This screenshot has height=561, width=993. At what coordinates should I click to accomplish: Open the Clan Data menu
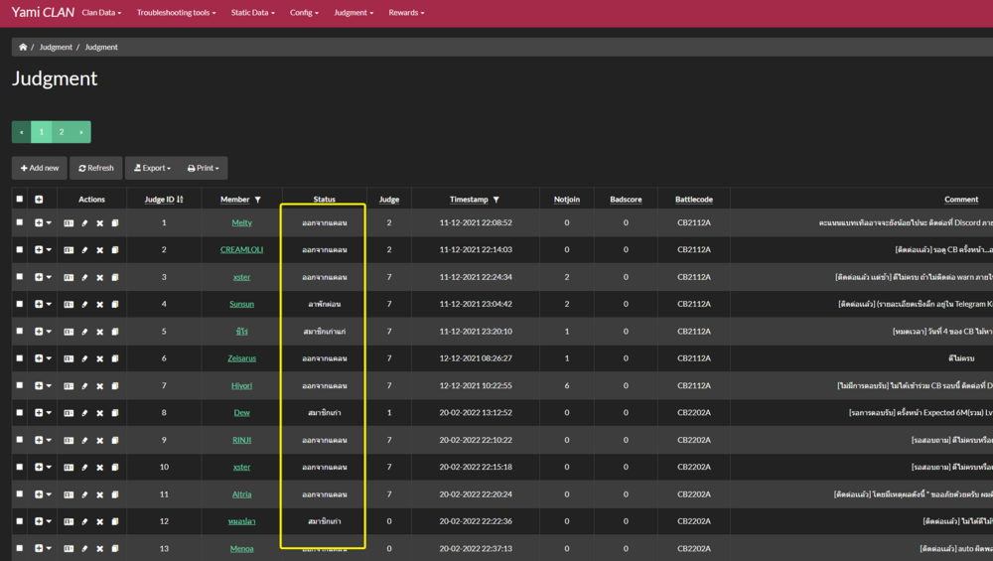coord(101,13)
